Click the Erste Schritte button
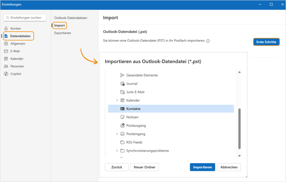The height and width of the screenshot is (182, 286). [266, 42]
